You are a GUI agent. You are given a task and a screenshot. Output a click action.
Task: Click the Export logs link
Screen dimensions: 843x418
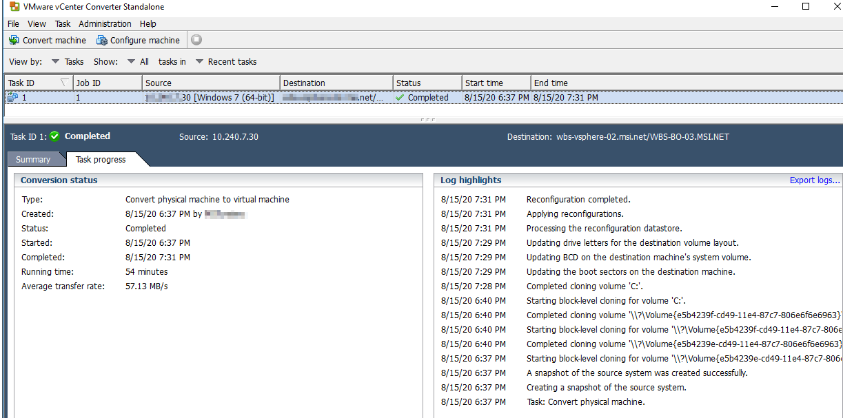coord(815,180)
